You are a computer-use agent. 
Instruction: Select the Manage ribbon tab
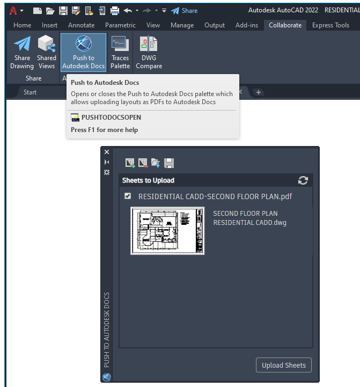[x=182, y=25]
